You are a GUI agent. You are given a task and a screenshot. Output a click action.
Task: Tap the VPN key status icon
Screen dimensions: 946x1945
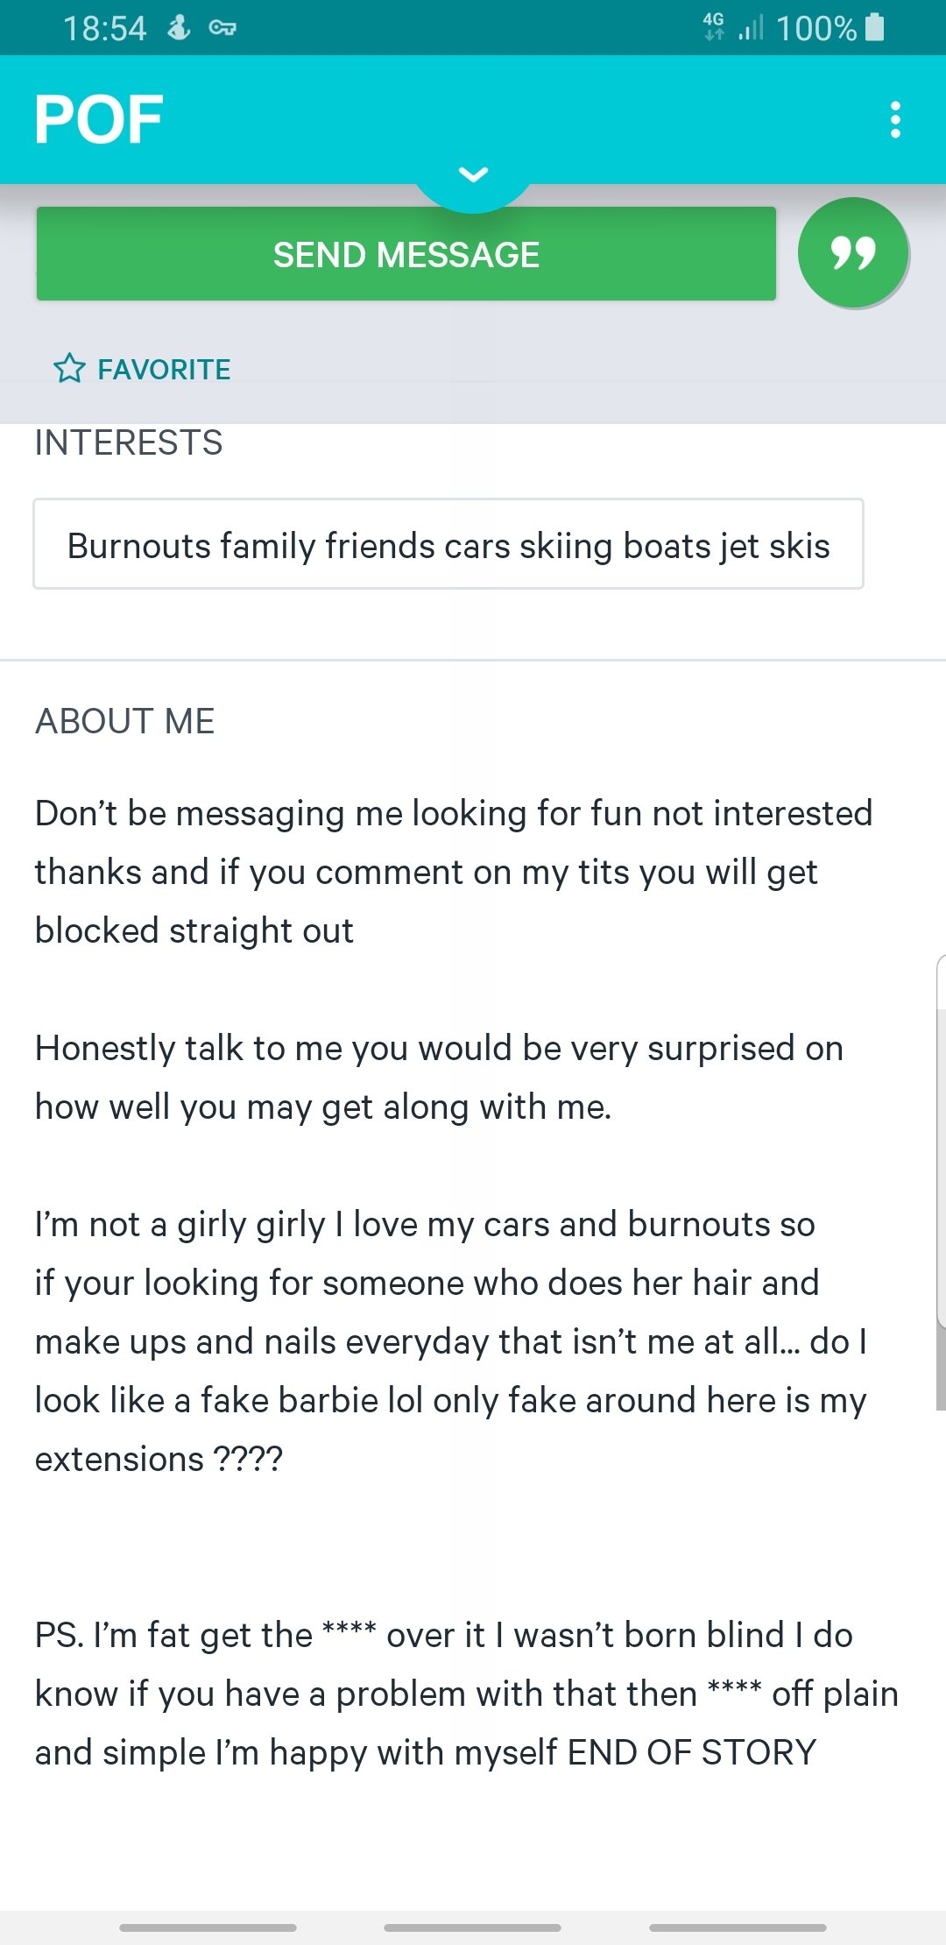coord(222,28)
